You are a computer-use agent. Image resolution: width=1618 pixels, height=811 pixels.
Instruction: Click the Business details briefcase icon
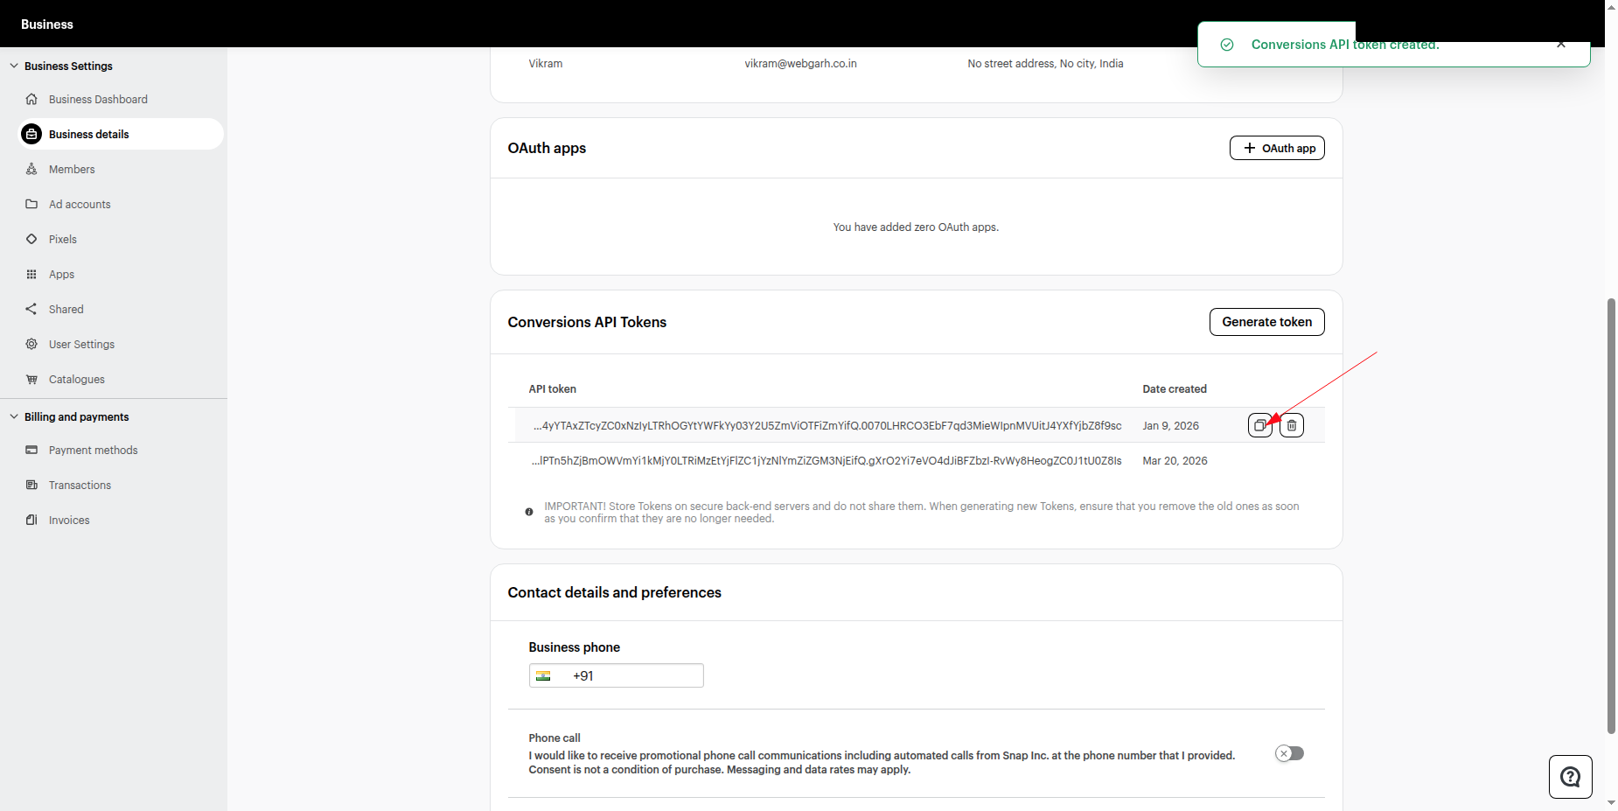coord(31,134)
